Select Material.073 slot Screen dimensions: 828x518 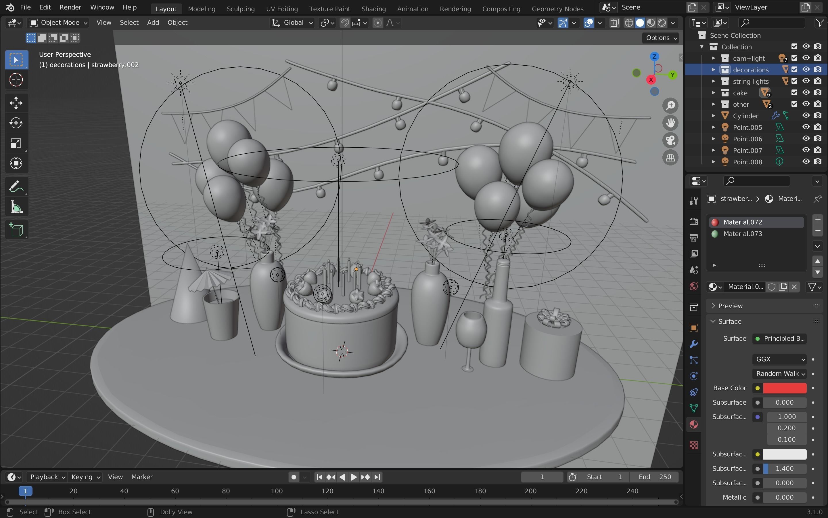tap(756, 234)
